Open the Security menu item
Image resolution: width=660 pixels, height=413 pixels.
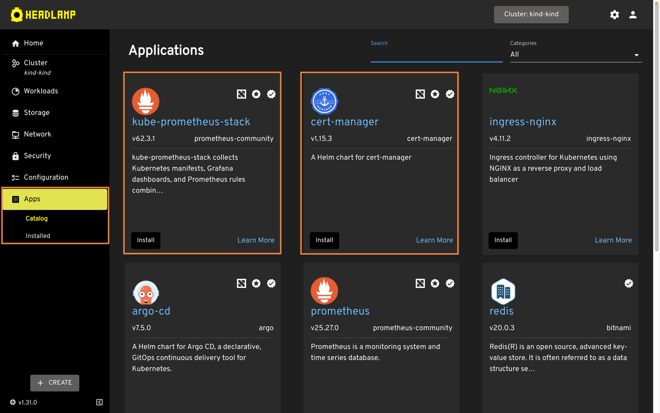[x=55, y=156]
